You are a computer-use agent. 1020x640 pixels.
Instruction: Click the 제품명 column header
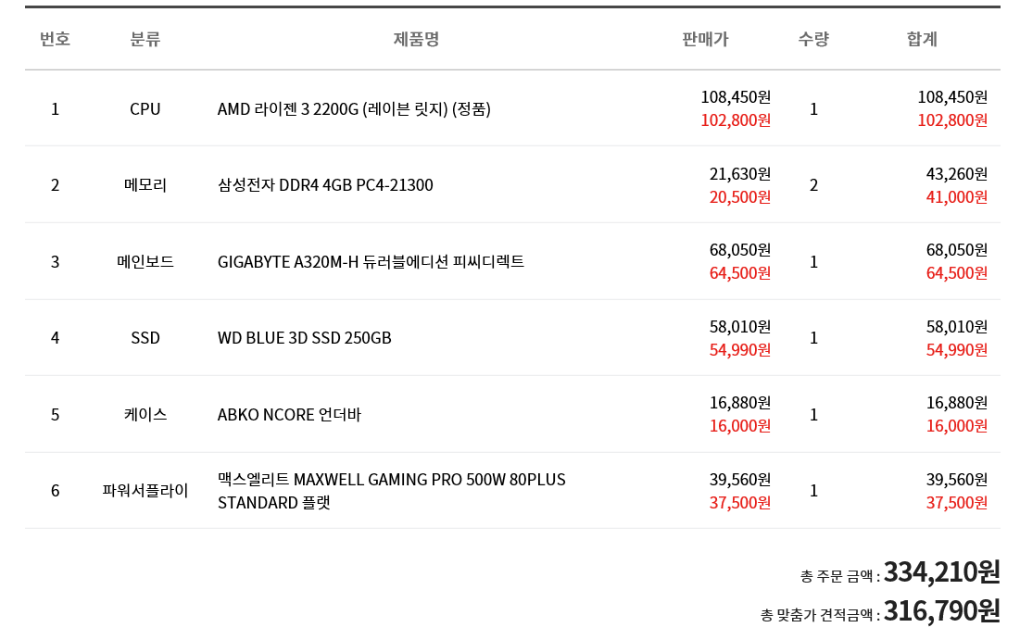coord(416,39)
